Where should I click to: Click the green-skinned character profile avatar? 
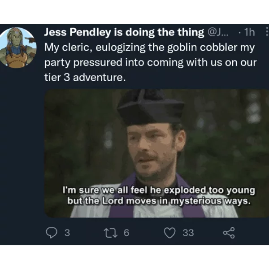point(18,48)
